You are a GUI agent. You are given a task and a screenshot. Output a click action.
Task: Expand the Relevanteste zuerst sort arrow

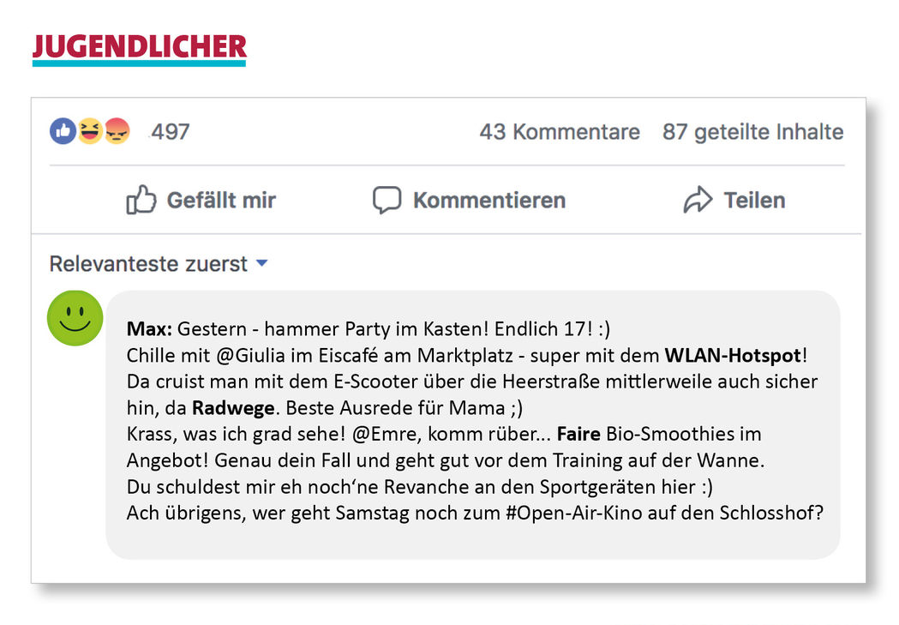[x=261, y=263]
